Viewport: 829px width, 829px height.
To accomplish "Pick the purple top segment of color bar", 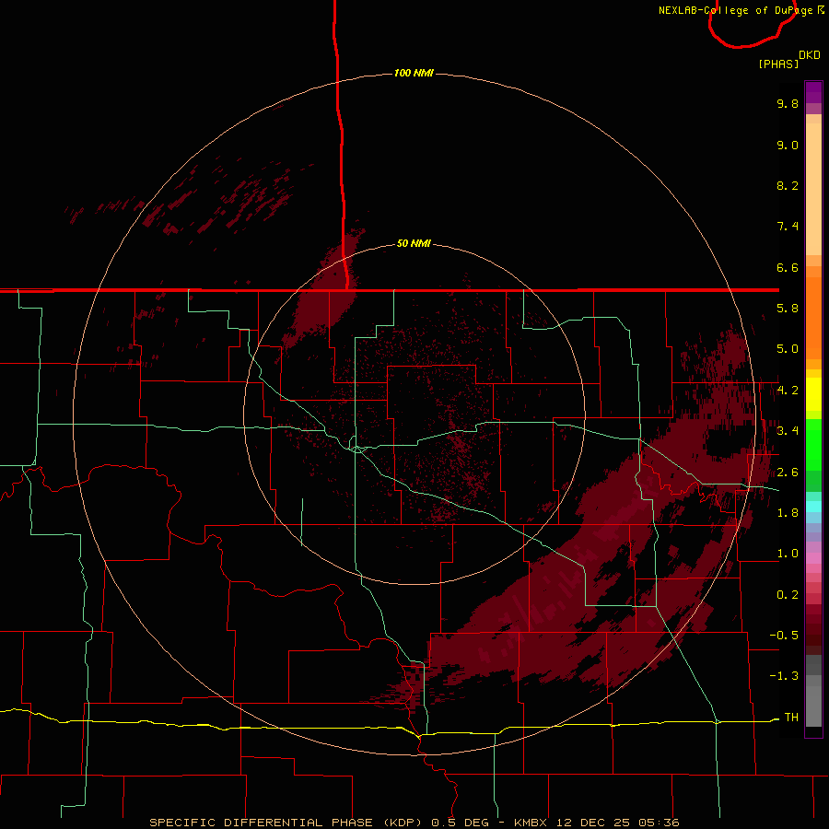I will (x=813, y=92).
